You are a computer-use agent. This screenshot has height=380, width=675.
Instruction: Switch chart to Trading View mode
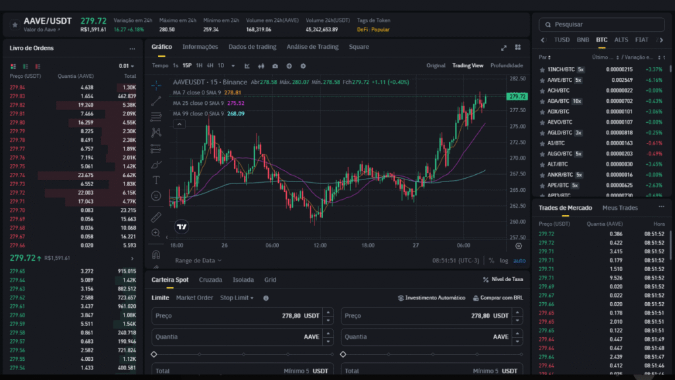point(467,65)
